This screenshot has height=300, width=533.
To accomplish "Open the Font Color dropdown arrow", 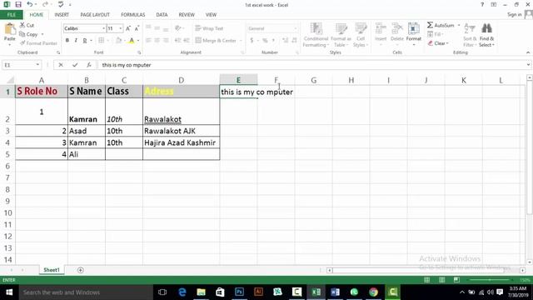I will (x=138, y=41).
